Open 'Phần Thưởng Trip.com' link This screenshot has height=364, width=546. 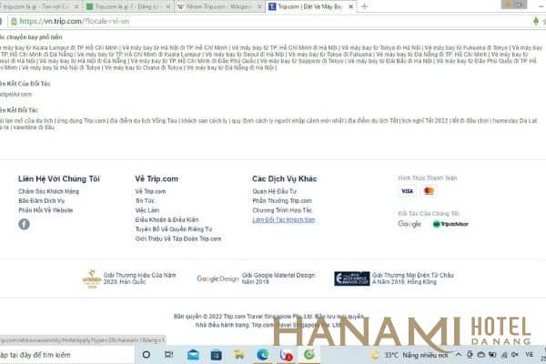point(282,201)
